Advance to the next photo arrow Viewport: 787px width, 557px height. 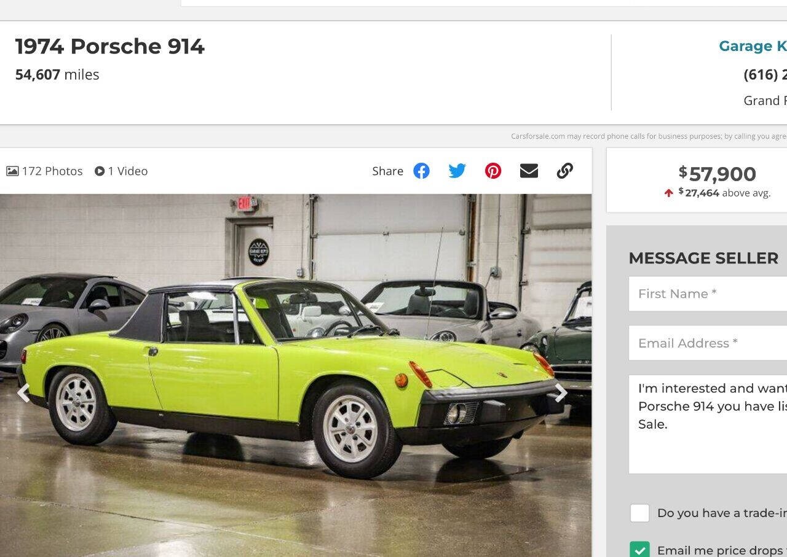point(561,393)
